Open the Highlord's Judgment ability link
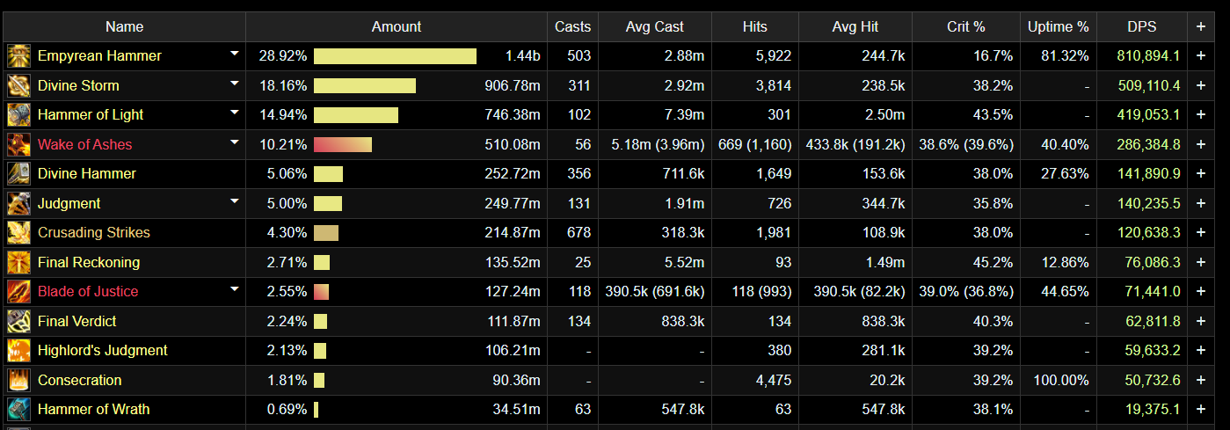This screenshot has width=1230, height=430. tap(103, 351)
